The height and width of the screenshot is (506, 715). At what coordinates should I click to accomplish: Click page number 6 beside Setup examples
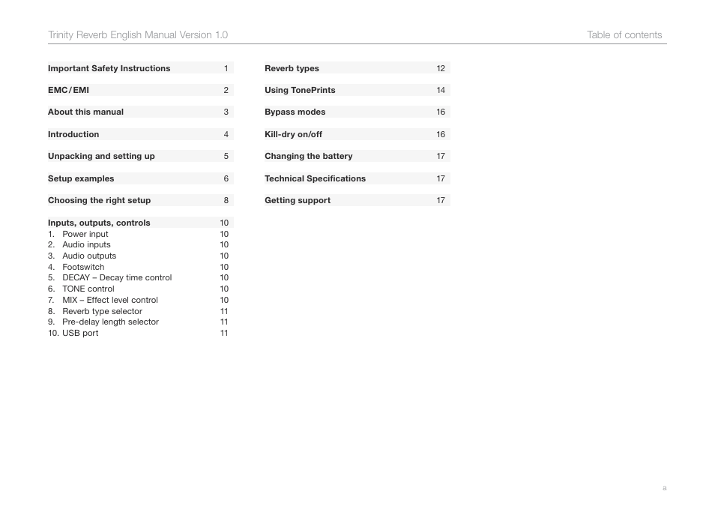click(x=226, y=178)
